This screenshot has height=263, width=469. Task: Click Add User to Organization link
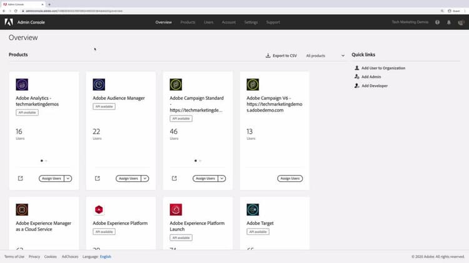point(383,68)
